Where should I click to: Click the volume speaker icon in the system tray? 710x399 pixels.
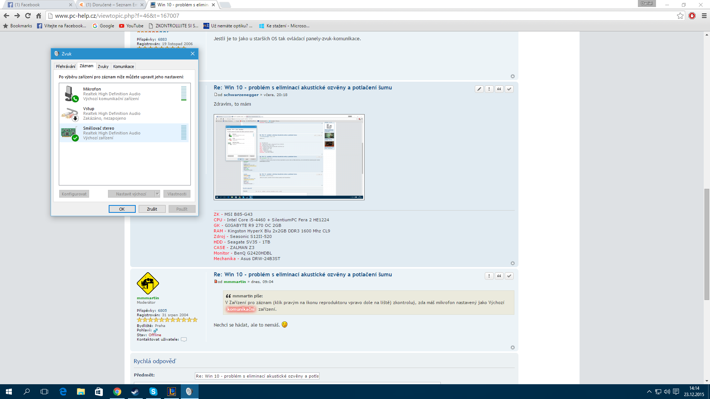coord(667,392)
